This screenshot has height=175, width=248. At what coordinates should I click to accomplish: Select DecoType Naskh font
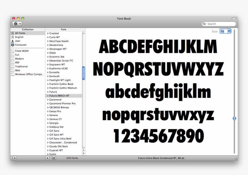click(x=59, y=41)
